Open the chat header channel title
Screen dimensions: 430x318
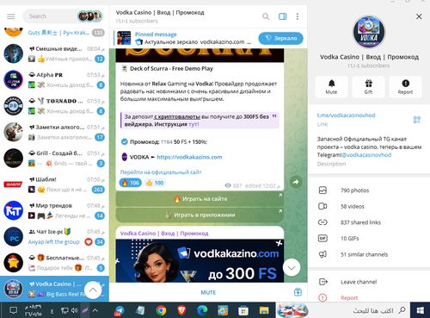click(160, 13)
